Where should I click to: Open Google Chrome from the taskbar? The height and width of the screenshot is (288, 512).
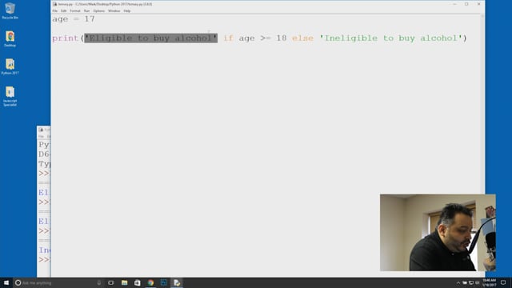150,282
